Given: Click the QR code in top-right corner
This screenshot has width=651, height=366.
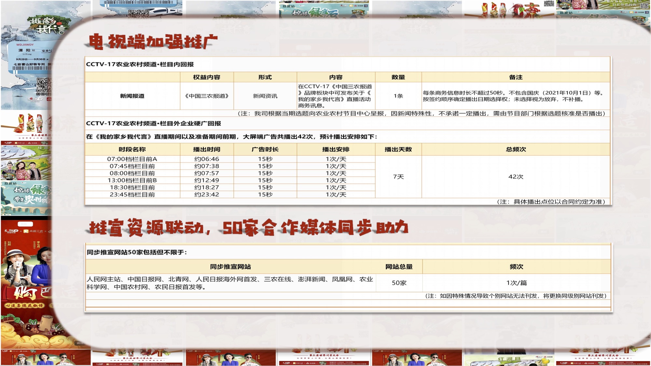Looking at the screenshot, I should [644, 6].
